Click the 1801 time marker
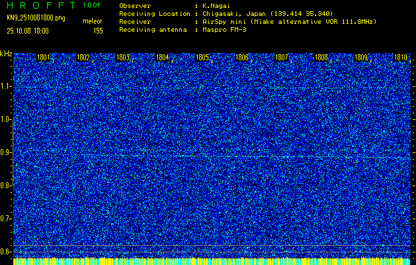The width and height of the screenshot is (416, 265). tap(44, 58)
